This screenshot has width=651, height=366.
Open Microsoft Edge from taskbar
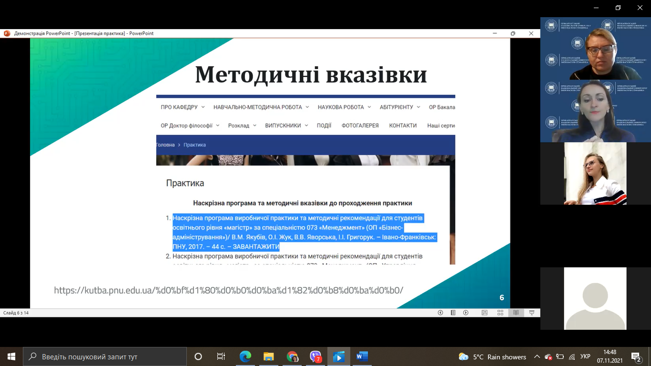tap(245, 356)
